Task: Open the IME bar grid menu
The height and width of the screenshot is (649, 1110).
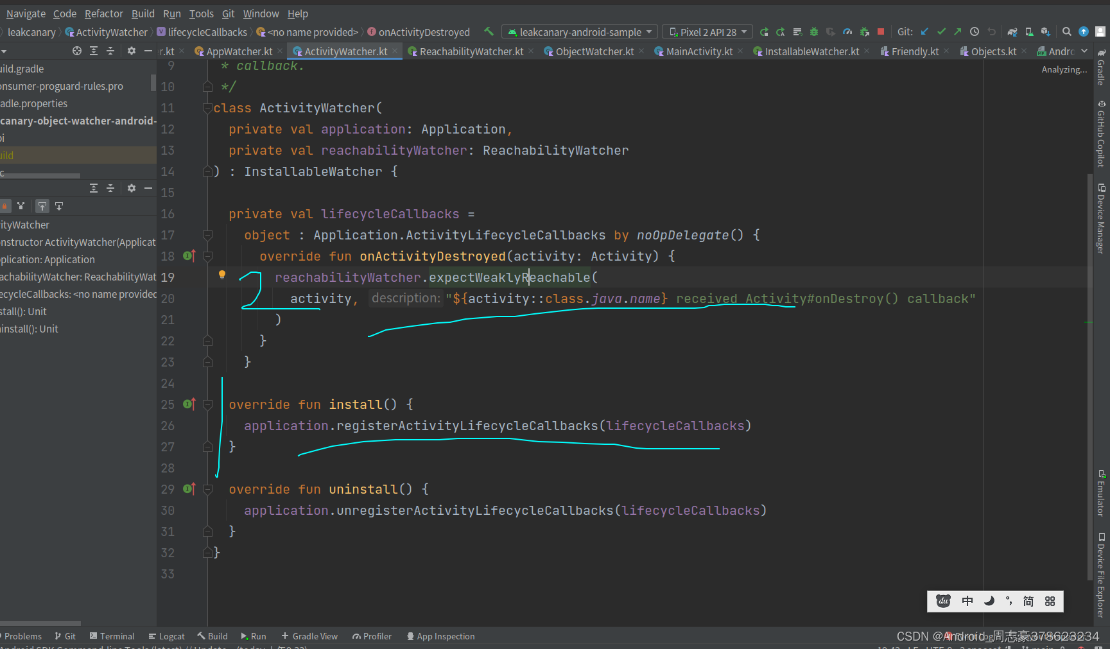Action: pos(1050,601)
